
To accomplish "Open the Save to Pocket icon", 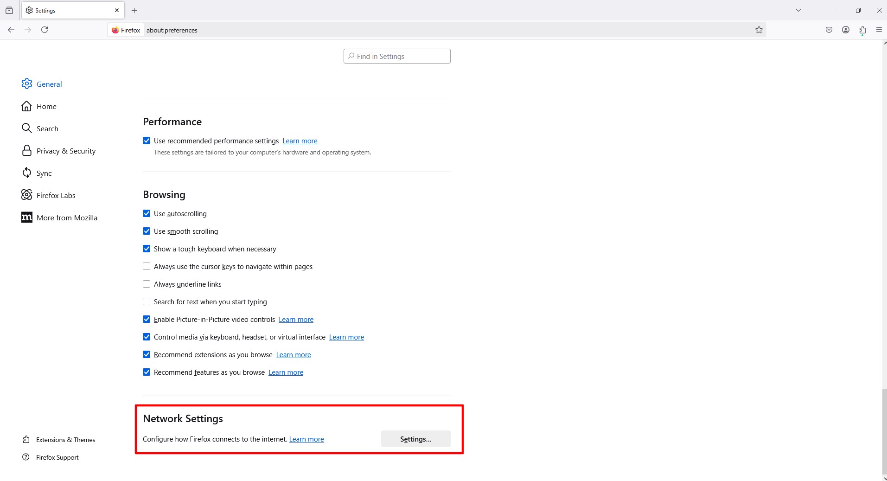I will click(829, 30).
